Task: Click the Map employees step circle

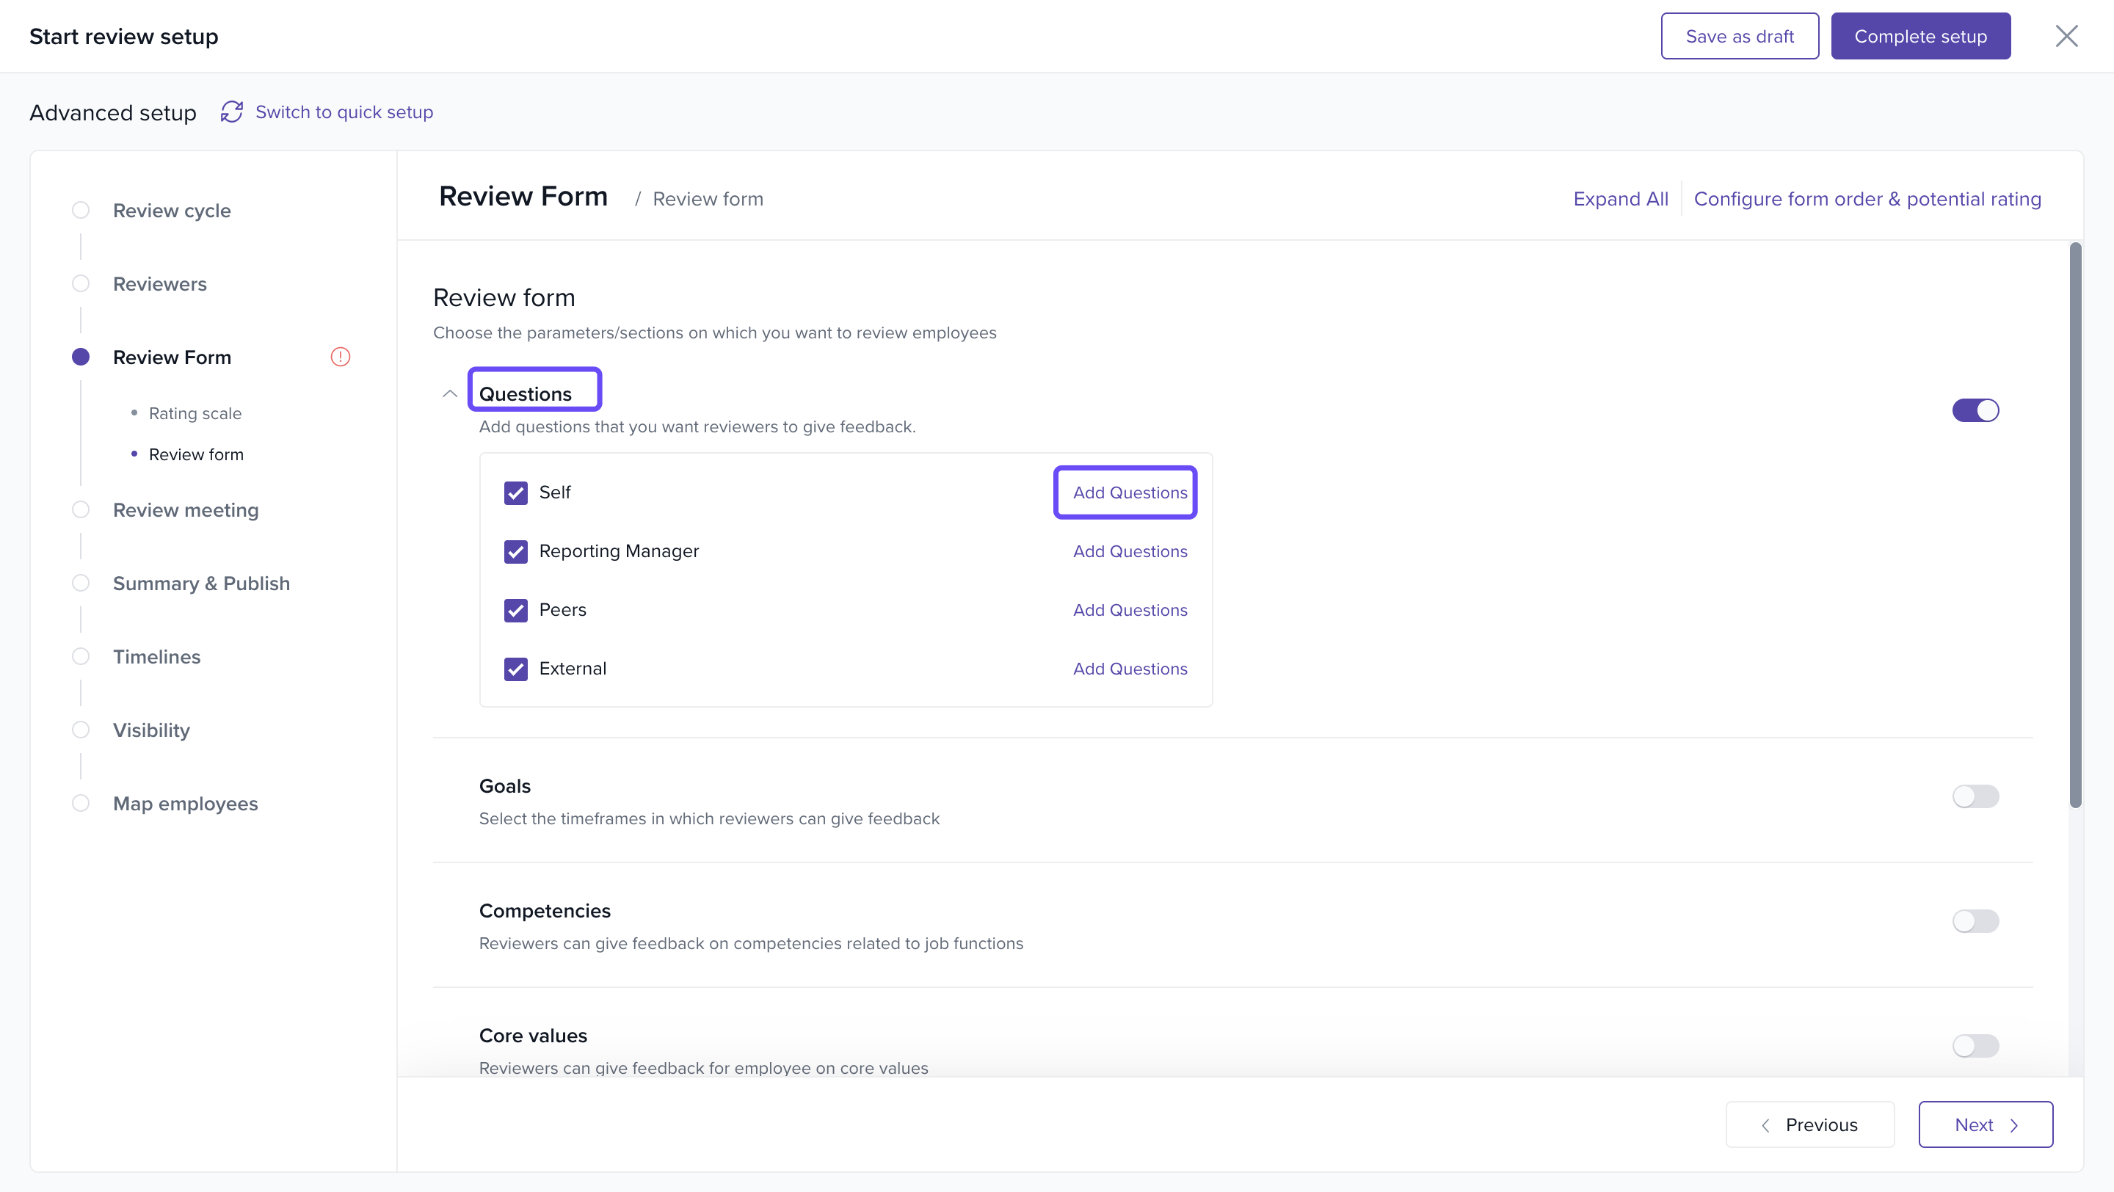Action: click(81, 803)
